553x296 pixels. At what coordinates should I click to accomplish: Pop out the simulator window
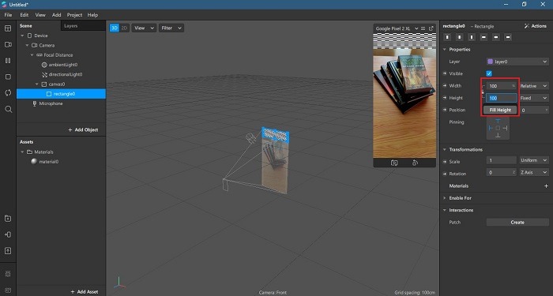(431, 28)
